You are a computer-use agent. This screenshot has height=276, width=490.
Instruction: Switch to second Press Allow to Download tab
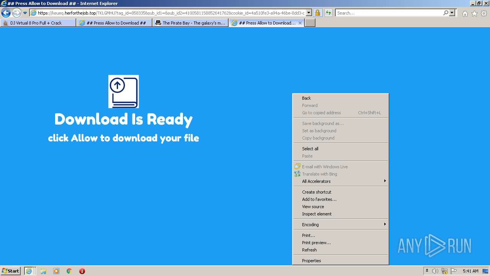(x=114, y=23)
